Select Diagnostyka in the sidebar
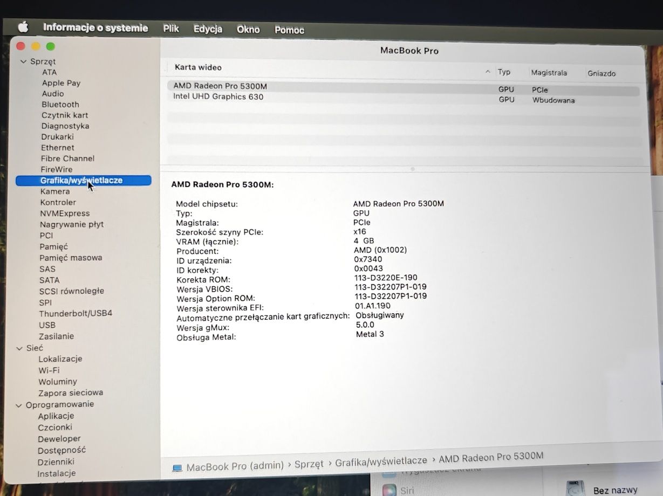The height and width of the screenshot is (496, 663). [x=65, y=126]
